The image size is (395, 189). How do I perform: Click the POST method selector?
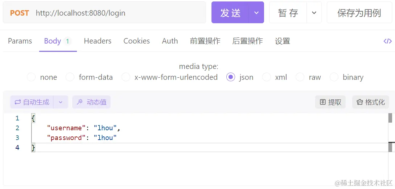pos(20,13)
